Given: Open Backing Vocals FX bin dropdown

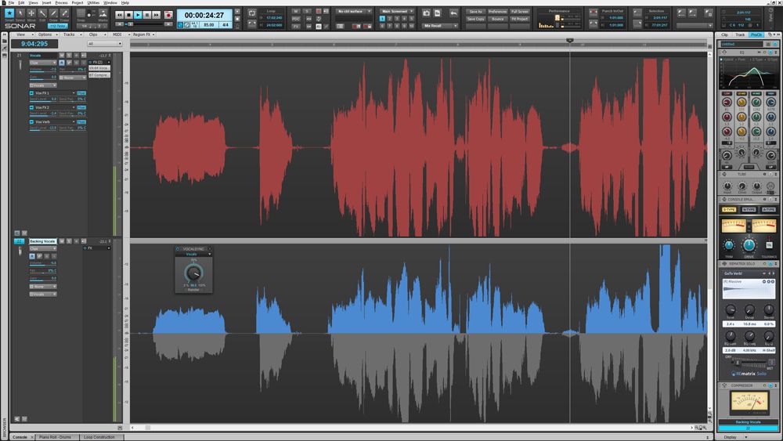Looking at the screenshot, I should pyautogui.click(x=109, y=248).
